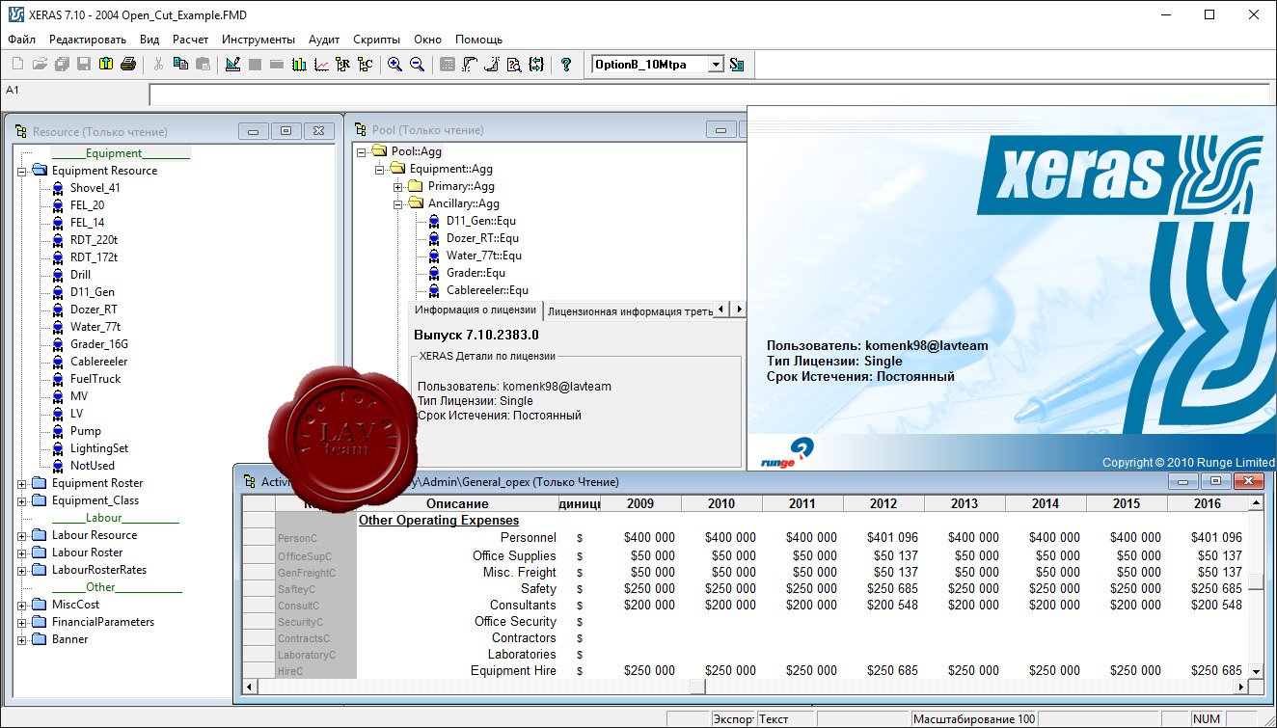This screenshot has width=1277, height=728.
Task: Click the Zoom In magnifier icon
Action: tap(394, 65)
